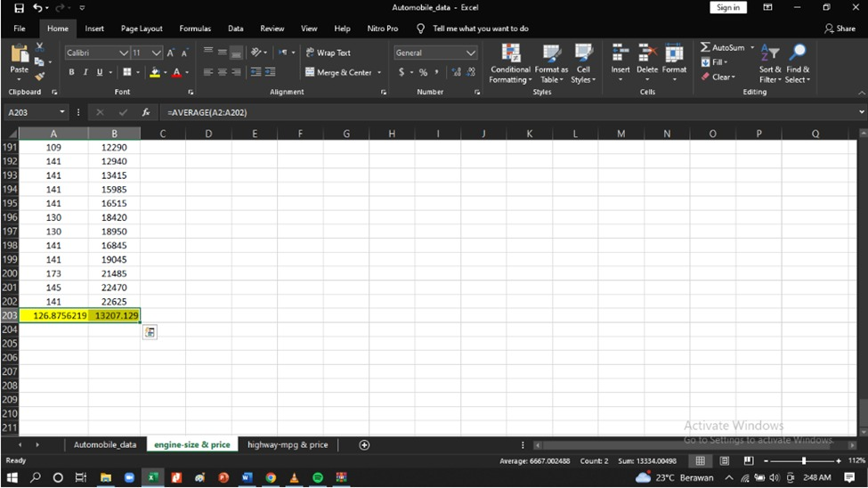Screen dimensions: 868x488
Task: Align text right
Action: click(237, 72)
